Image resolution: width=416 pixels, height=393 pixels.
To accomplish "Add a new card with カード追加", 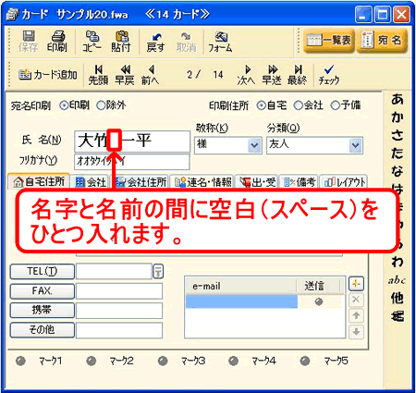I will [48, 75].
